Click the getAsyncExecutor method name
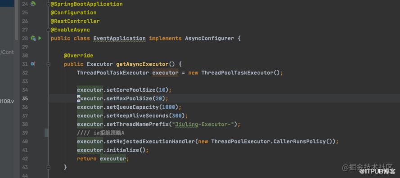400x178 pixels. (142, 64)
